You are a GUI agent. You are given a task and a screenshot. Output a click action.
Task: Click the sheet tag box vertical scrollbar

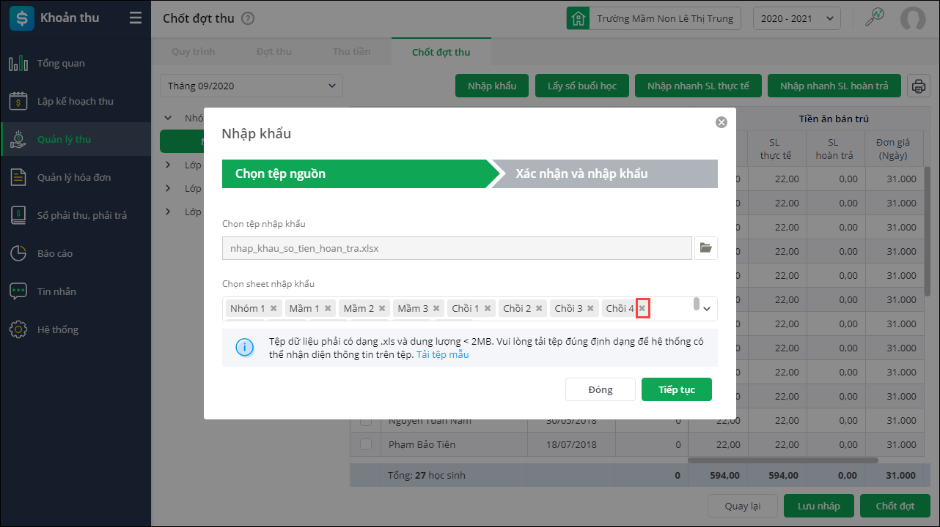(697, 304)
